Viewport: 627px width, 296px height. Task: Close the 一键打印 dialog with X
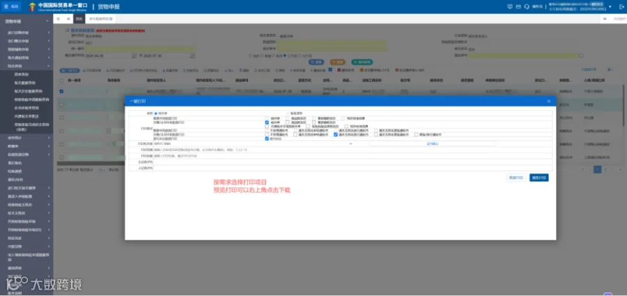tap(549, 101)
